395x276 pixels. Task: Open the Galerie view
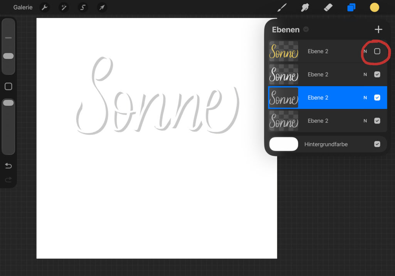[x=23, y=7]
